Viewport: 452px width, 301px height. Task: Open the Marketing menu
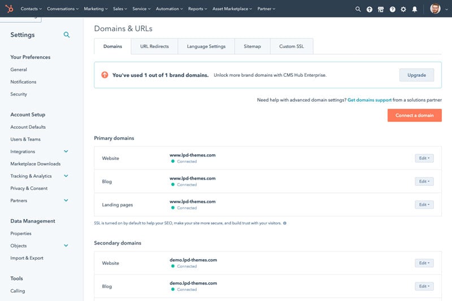tap(95, 9)
